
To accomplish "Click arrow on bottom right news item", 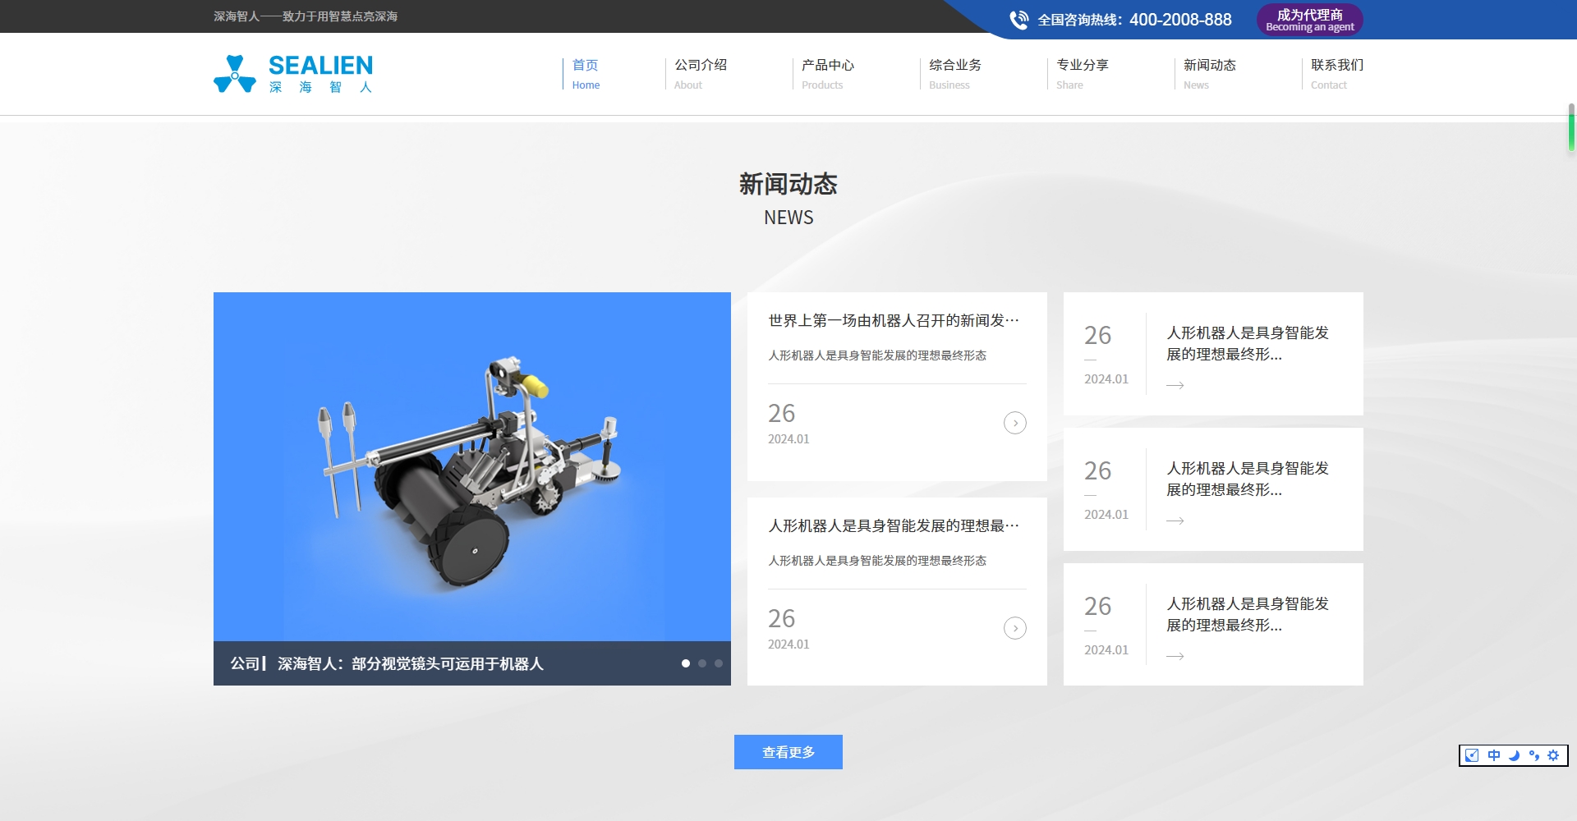I will (x=1175, y=656).
